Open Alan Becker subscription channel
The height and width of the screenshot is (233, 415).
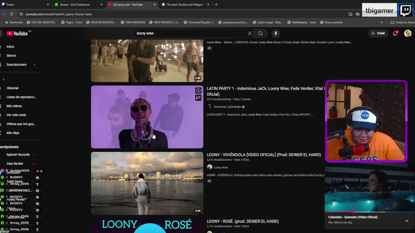point(15,164)
